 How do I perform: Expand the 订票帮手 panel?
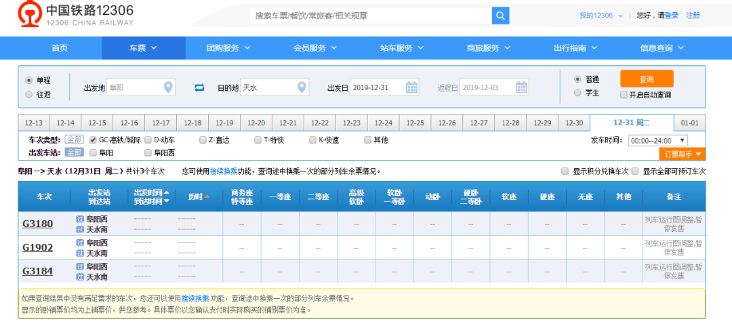click(682, 154)
